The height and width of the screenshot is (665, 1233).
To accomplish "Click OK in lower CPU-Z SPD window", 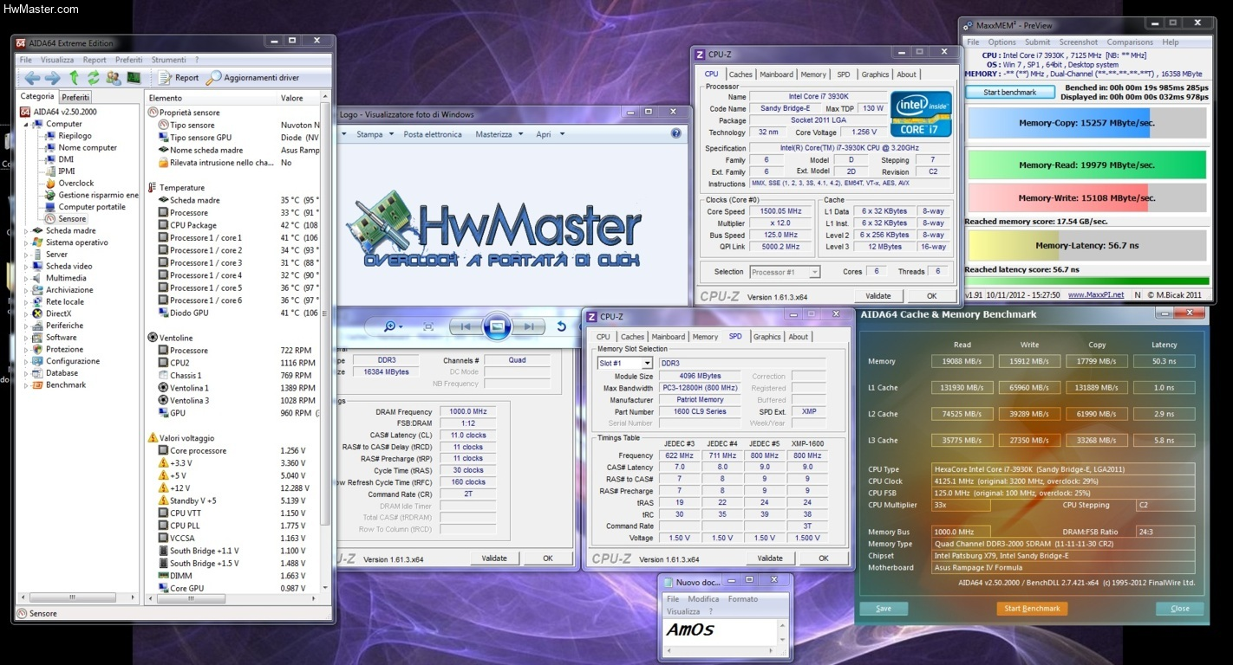I will (823, 558).
